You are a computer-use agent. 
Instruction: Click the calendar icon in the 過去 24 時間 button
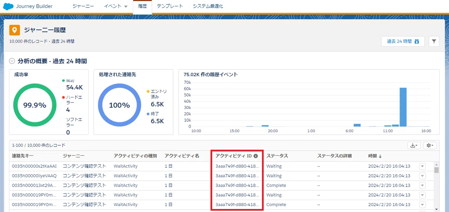pos(417,41)
